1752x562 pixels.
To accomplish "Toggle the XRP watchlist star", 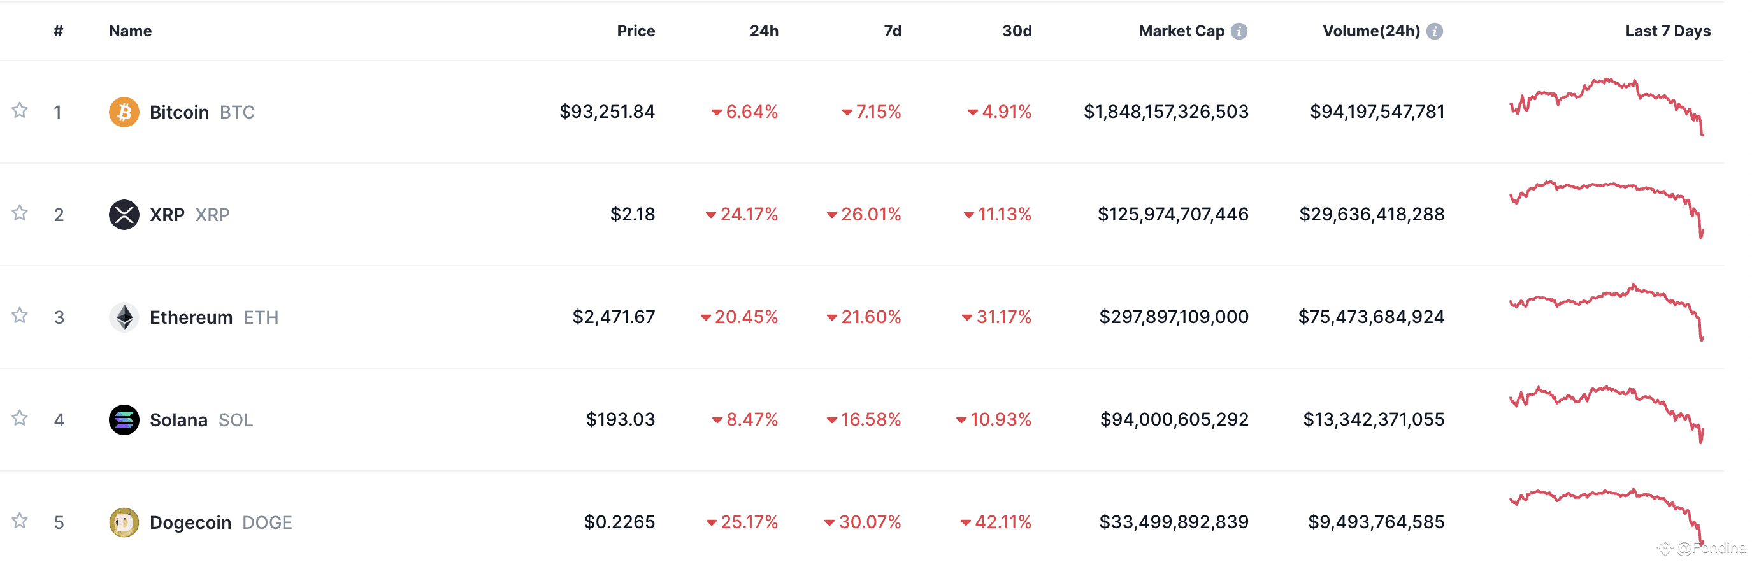I will pyautogui.click(x=20, y=213).
